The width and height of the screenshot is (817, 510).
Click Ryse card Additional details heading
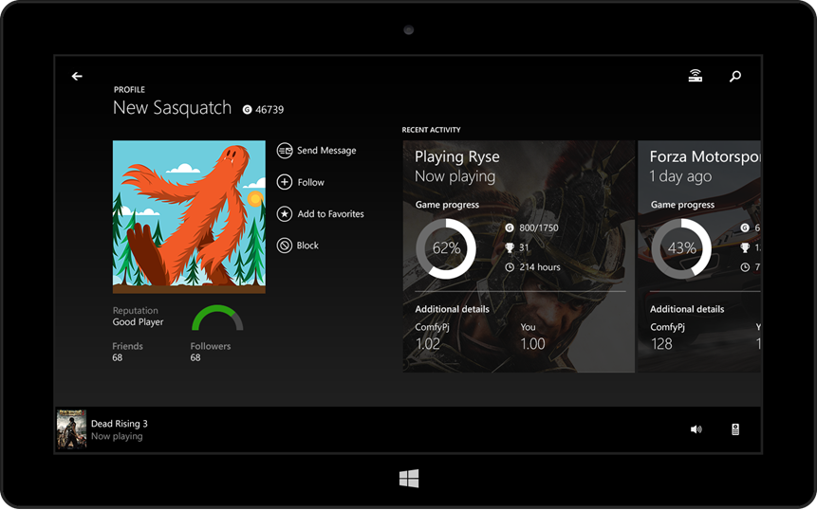click(453, 309)
